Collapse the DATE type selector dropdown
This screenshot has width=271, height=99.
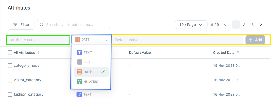point(91,40)
